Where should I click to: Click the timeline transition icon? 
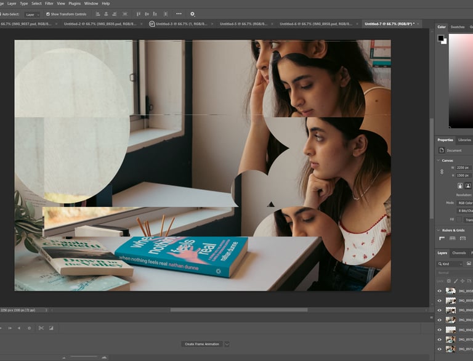coord(51,328)
